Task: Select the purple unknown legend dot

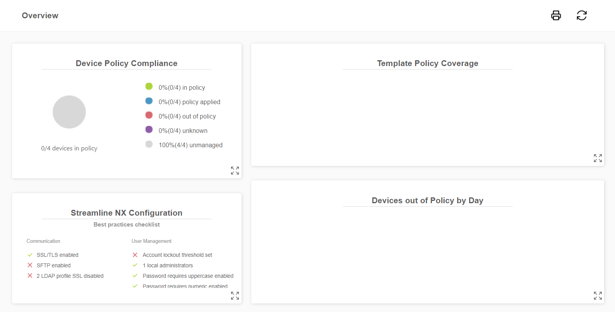Action: pos(149,129)
